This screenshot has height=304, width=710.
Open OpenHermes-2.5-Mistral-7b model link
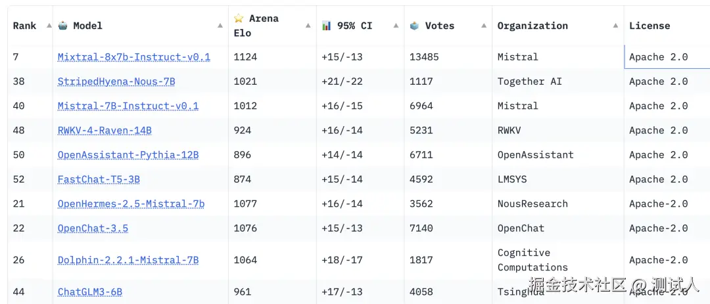131,204
